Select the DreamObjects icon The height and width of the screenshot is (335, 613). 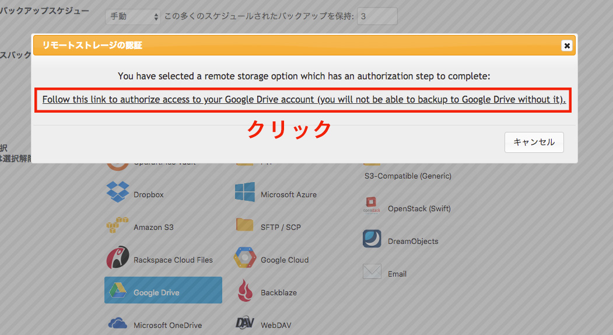tap(372, 239)
